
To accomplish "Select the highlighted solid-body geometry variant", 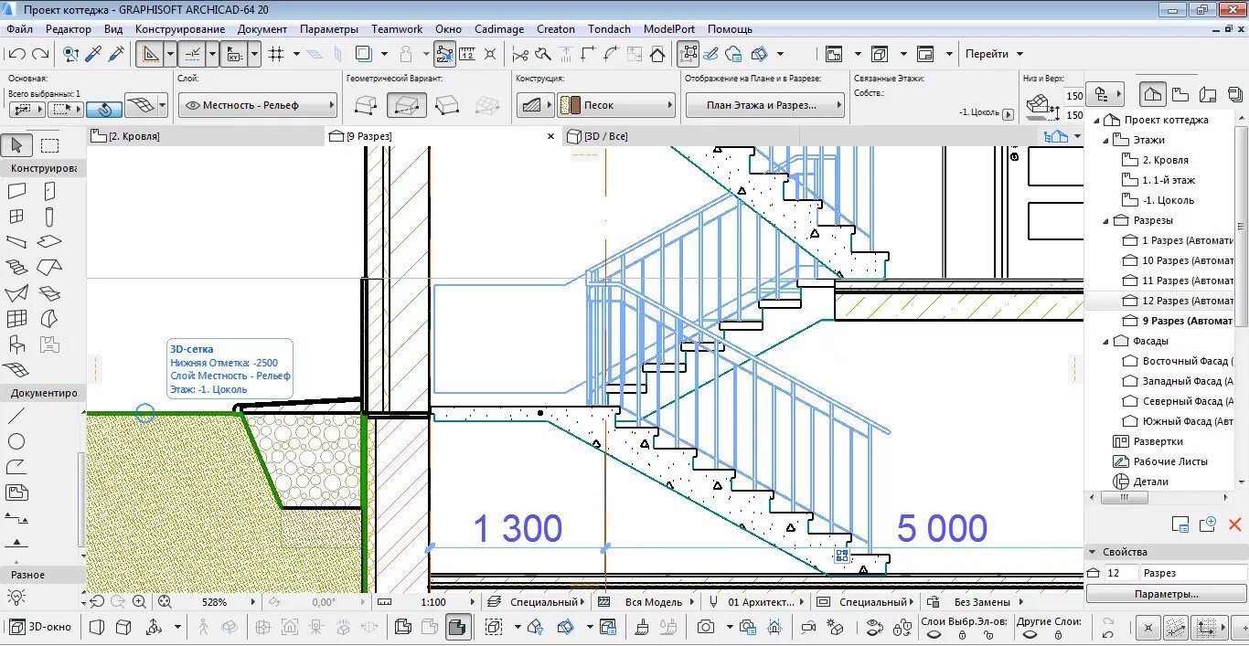I will pos(407,105).
